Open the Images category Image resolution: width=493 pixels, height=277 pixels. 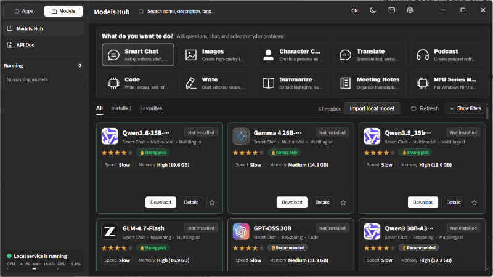click(x=215, y=55)
